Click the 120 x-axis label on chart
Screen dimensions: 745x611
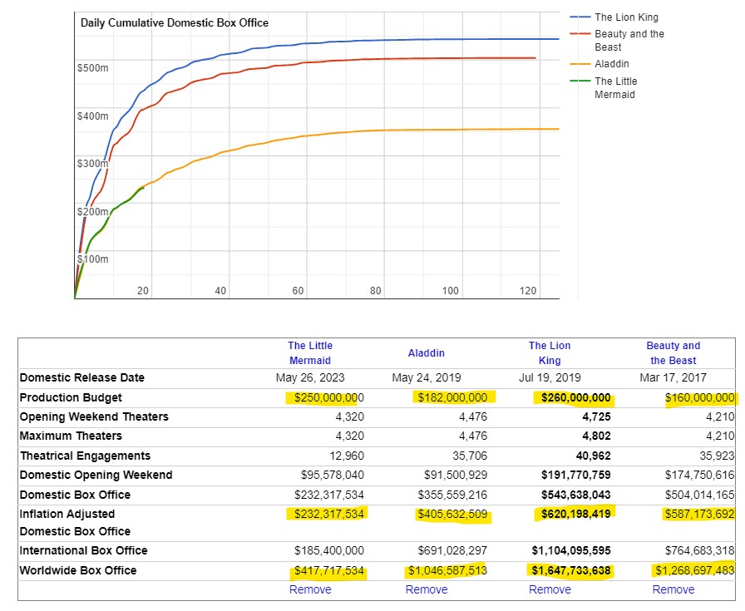click(527, 290)
